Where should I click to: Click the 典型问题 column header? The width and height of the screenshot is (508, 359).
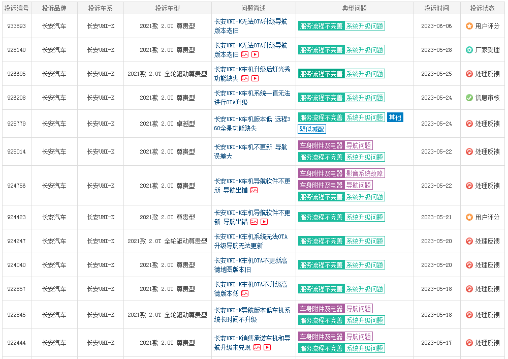355,8
